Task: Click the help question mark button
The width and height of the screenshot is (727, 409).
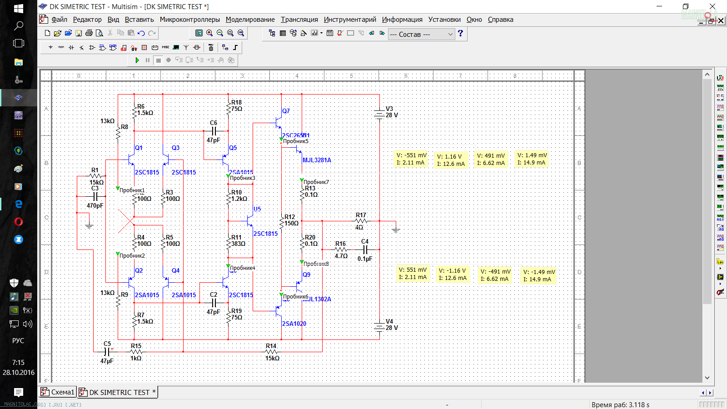Action: (x=460, y=33)
